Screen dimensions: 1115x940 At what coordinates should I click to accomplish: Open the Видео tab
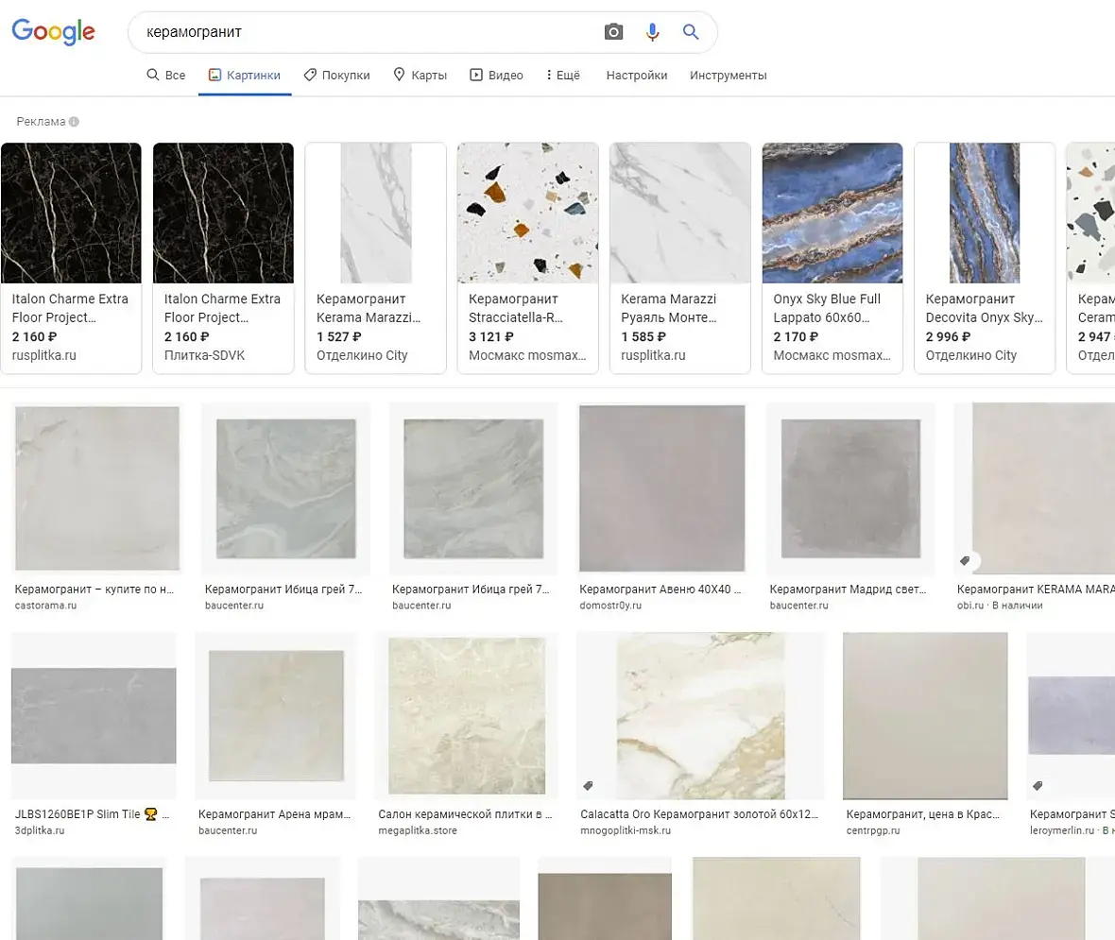click(496, 75)
